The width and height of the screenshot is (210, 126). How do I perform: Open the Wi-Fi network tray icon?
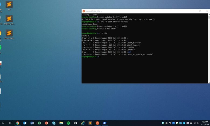[195, 123]
